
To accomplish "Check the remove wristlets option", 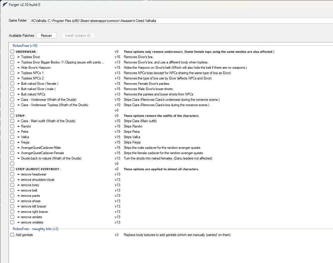I will (12, 222).
